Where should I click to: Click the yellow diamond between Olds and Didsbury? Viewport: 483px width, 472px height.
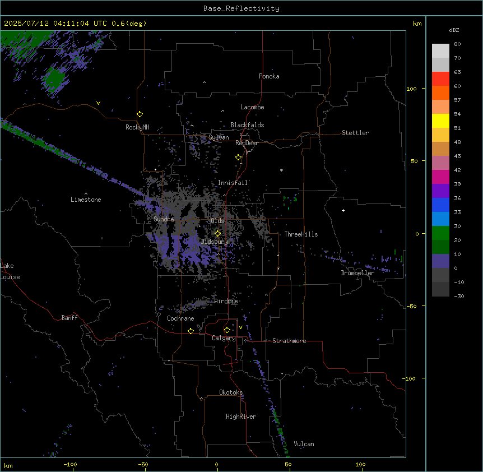click(x=218, y=234)
